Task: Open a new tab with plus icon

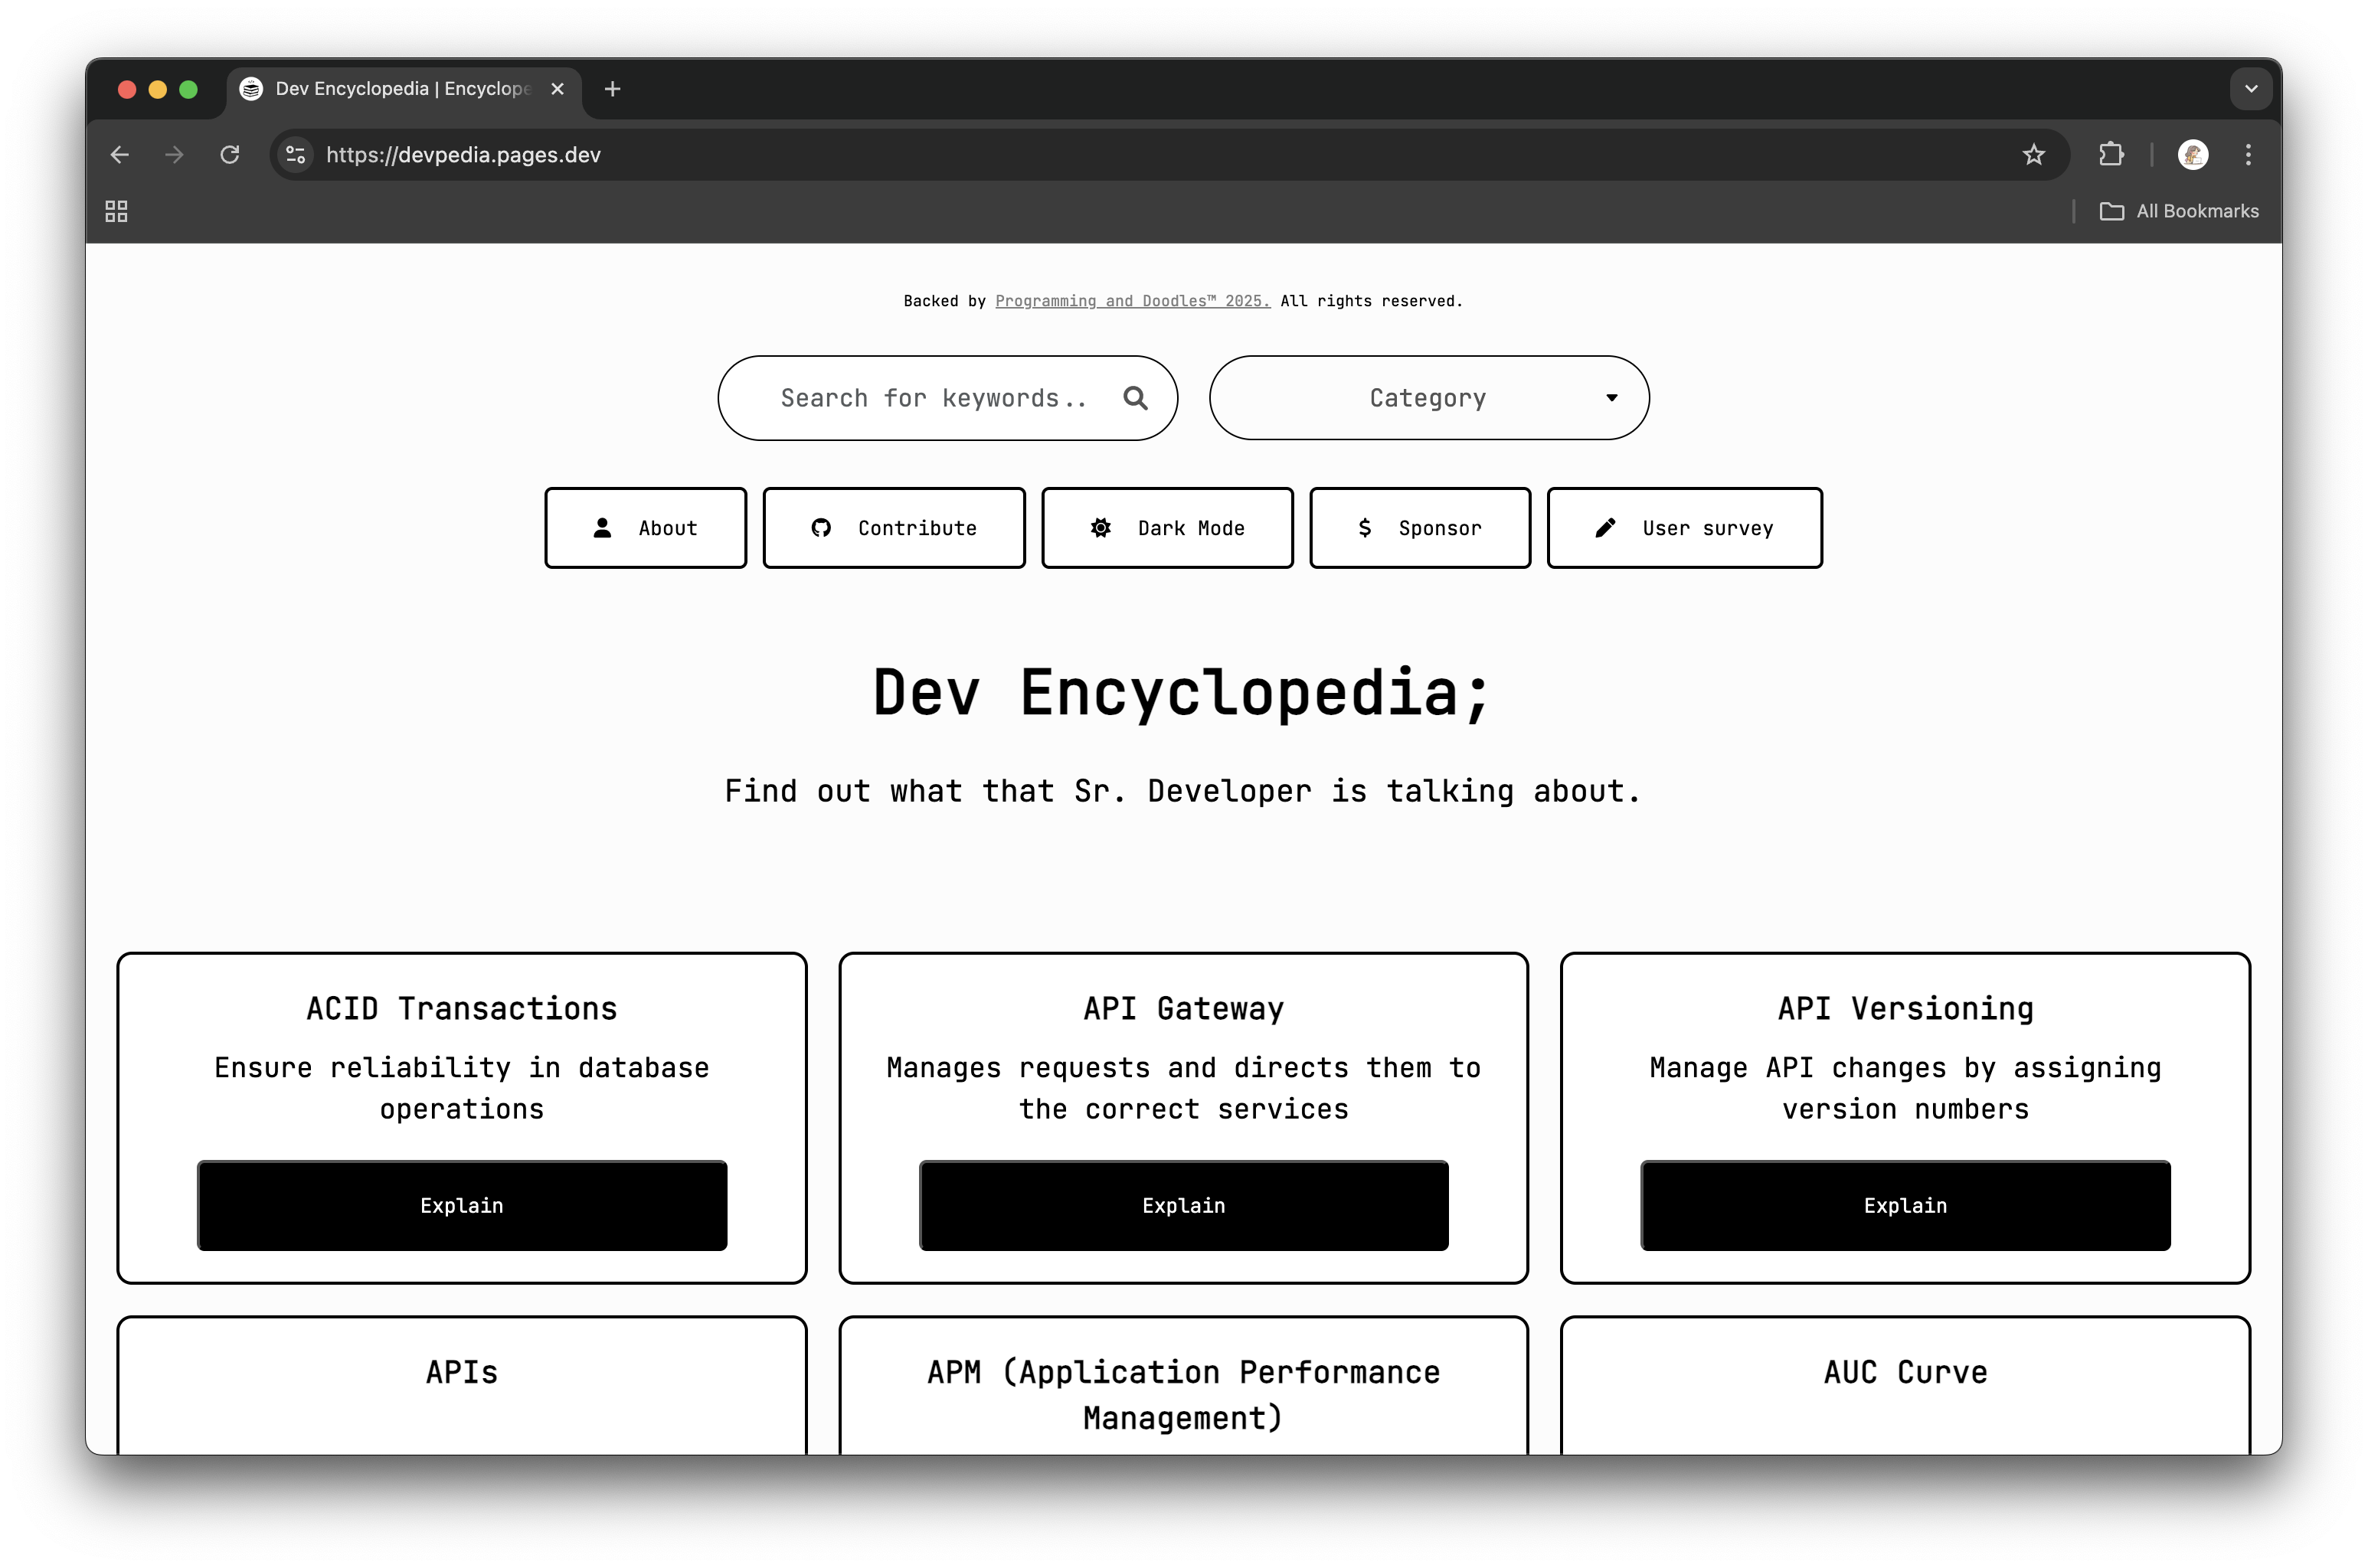Action: coord(613,89)
